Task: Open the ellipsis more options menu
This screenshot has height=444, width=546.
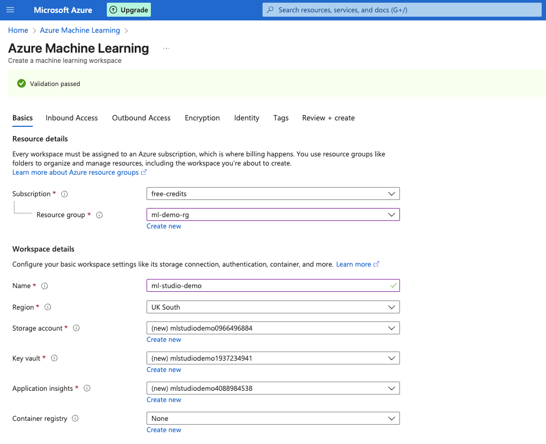Action: coord(166,48)
